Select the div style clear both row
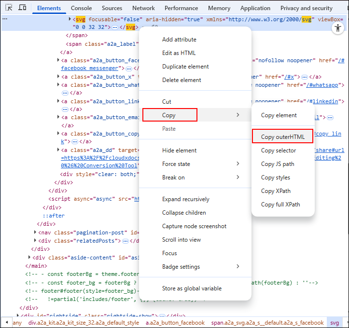 click(x=99, y=174)
